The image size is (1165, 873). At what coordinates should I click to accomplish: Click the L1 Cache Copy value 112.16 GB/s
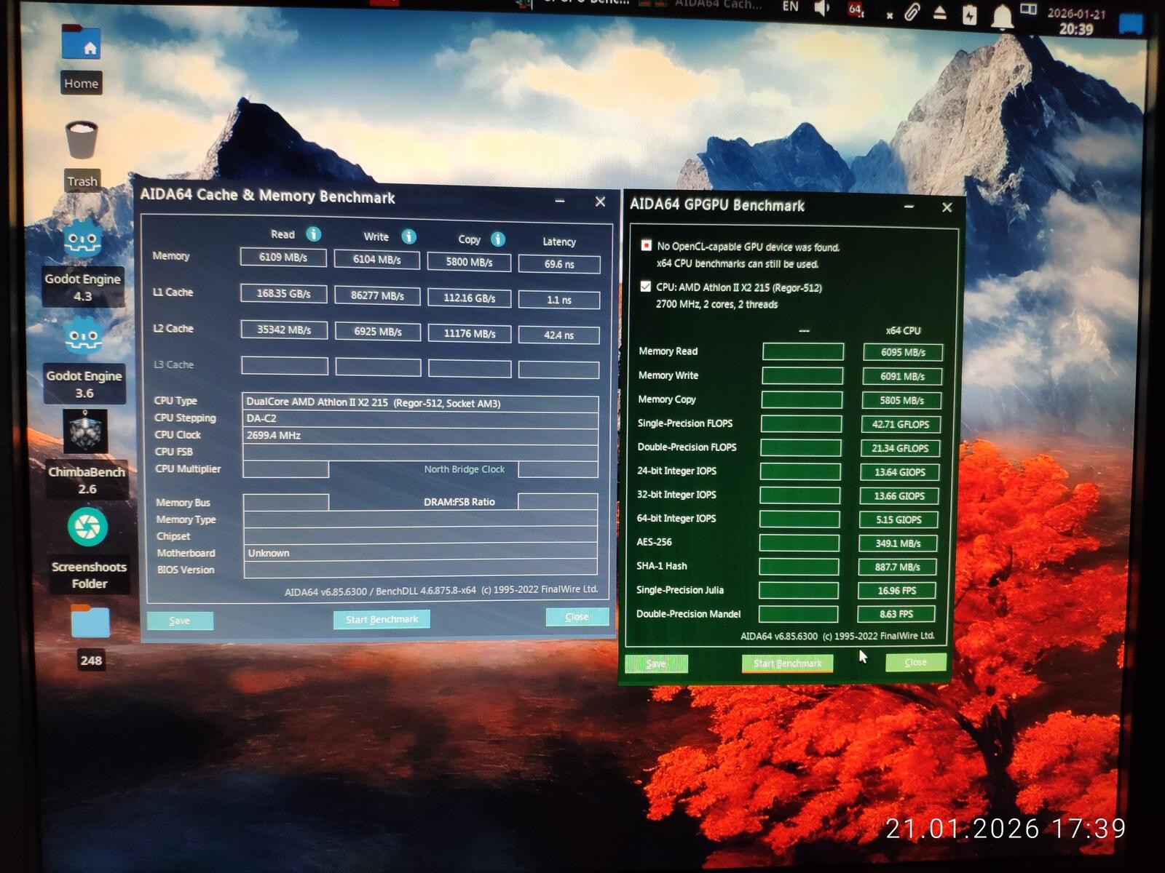(x=469, y=298)
